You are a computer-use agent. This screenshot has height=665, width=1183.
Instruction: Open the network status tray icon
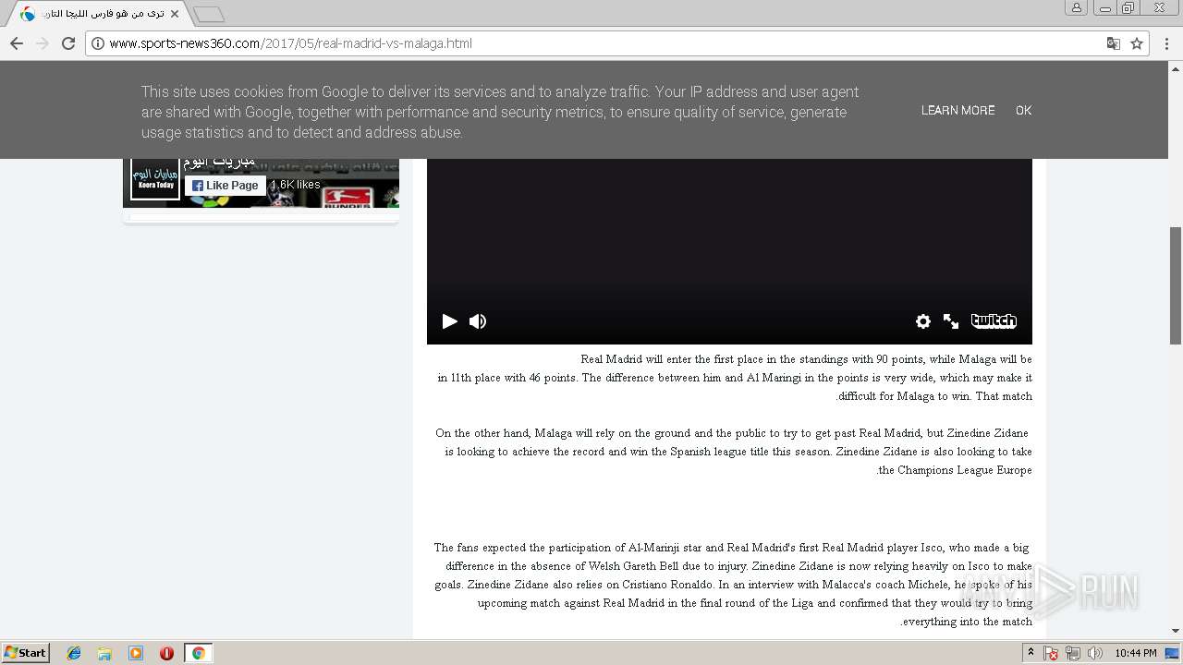point(1073,653)
